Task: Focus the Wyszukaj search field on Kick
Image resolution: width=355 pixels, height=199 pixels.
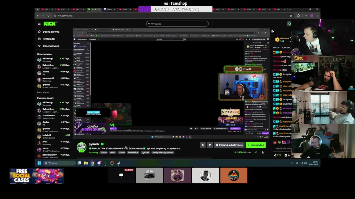Action: coord(177,24)
